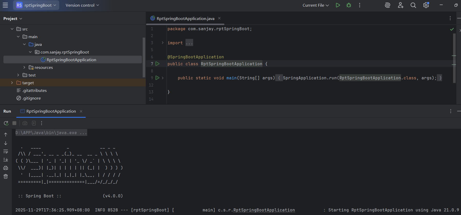Toggle scroll to end of console
Viewport: 461px width, 215px height.
6,160
